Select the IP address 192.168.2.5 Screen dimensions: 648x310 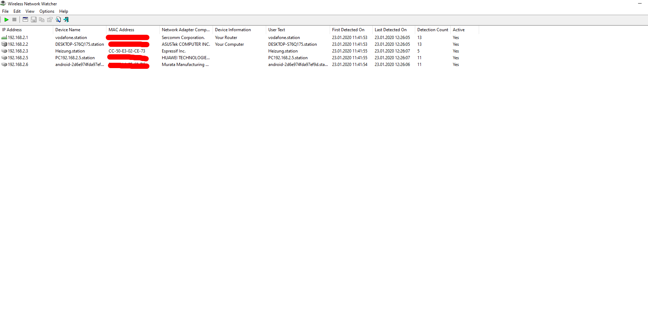(x=18, y=58)
